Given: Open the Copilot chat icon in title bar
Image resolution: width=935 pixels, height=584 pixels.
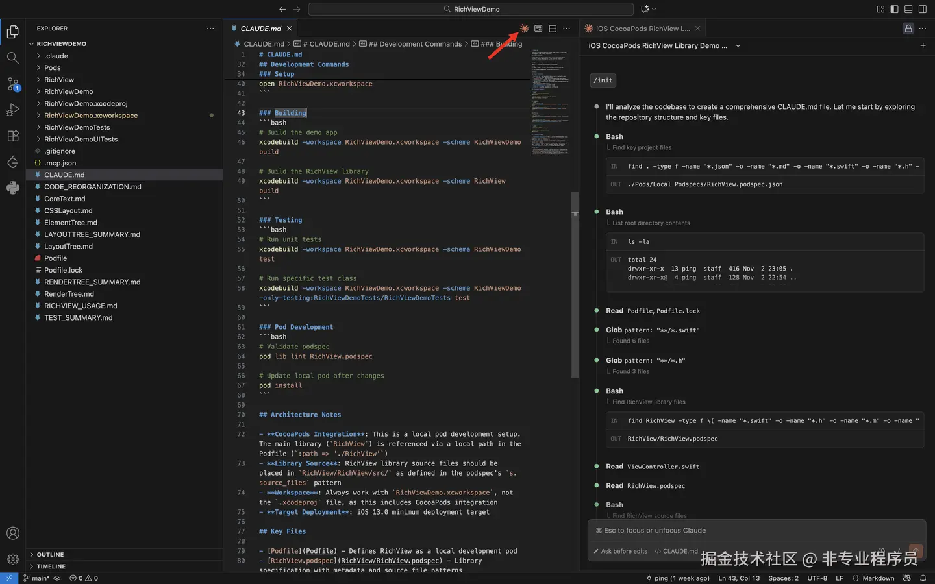Looking at the screenshot, I should 645,9.
